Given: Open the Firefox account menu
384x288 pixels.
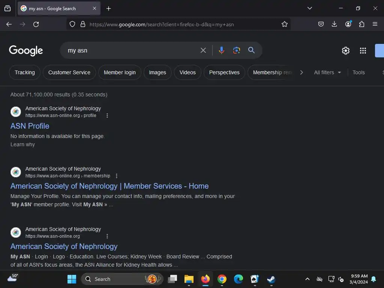Looking at the screenshot, I should [348, 24].
